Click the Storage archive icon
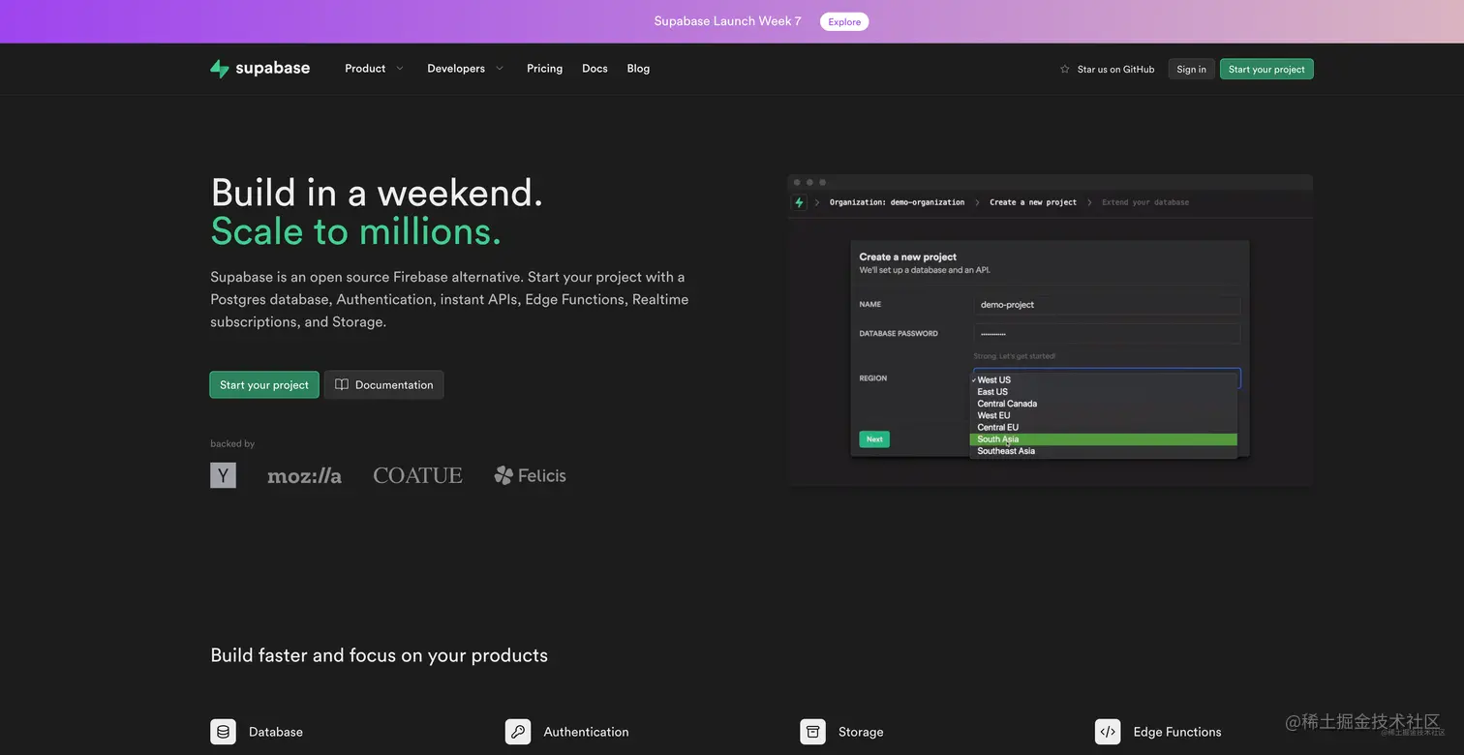 click(x=812, y=732)
